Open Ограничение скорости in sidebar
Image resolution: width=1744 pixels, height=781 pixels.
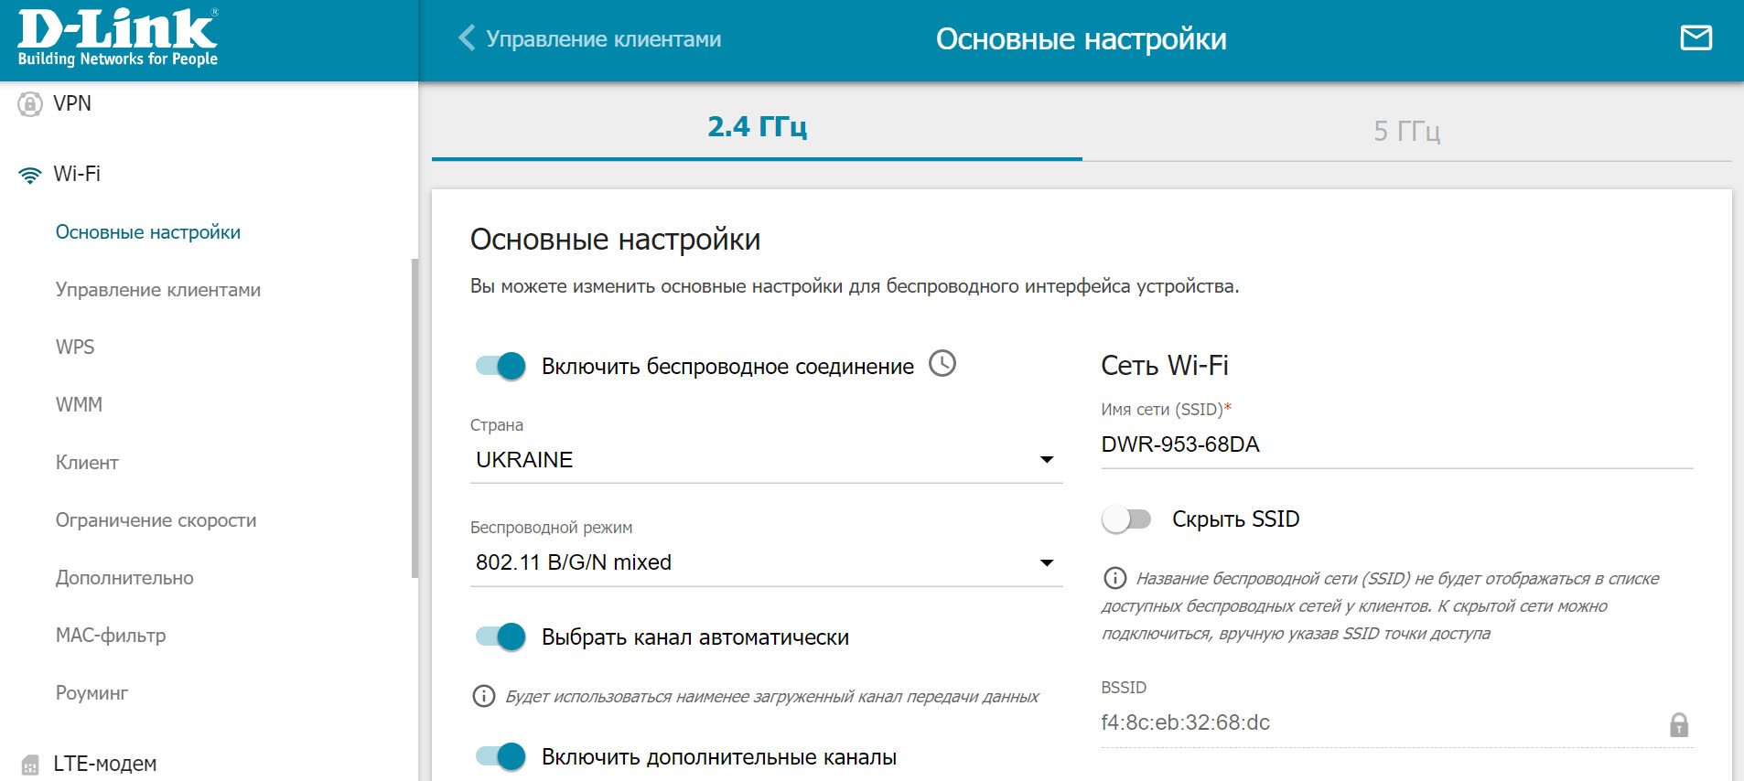coord(156,520)
